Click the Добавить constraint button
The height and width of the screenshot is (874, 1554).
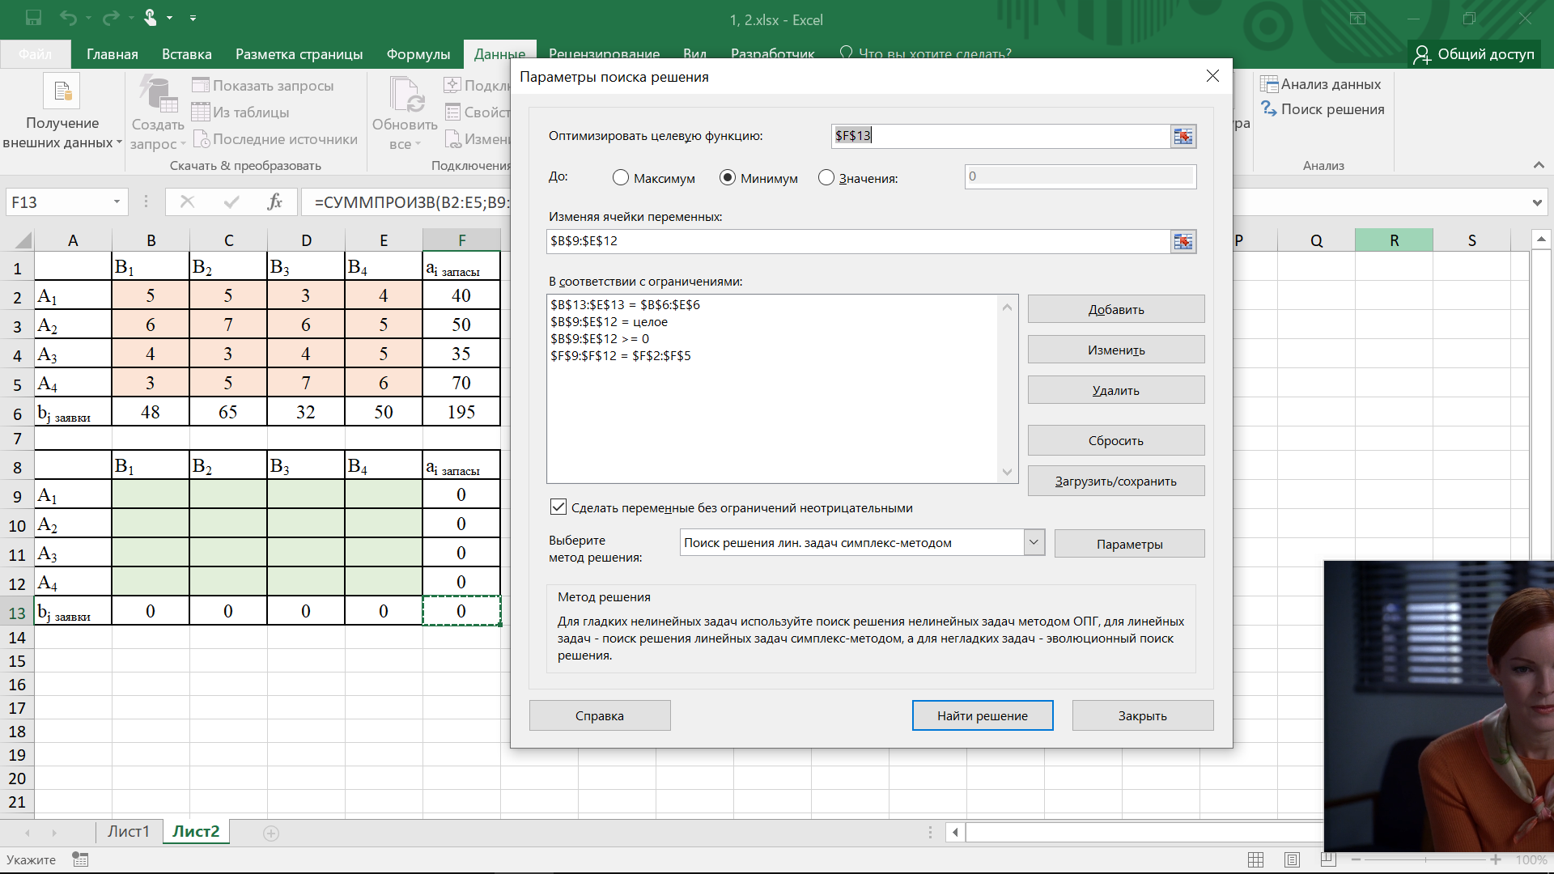point(1115,309)
